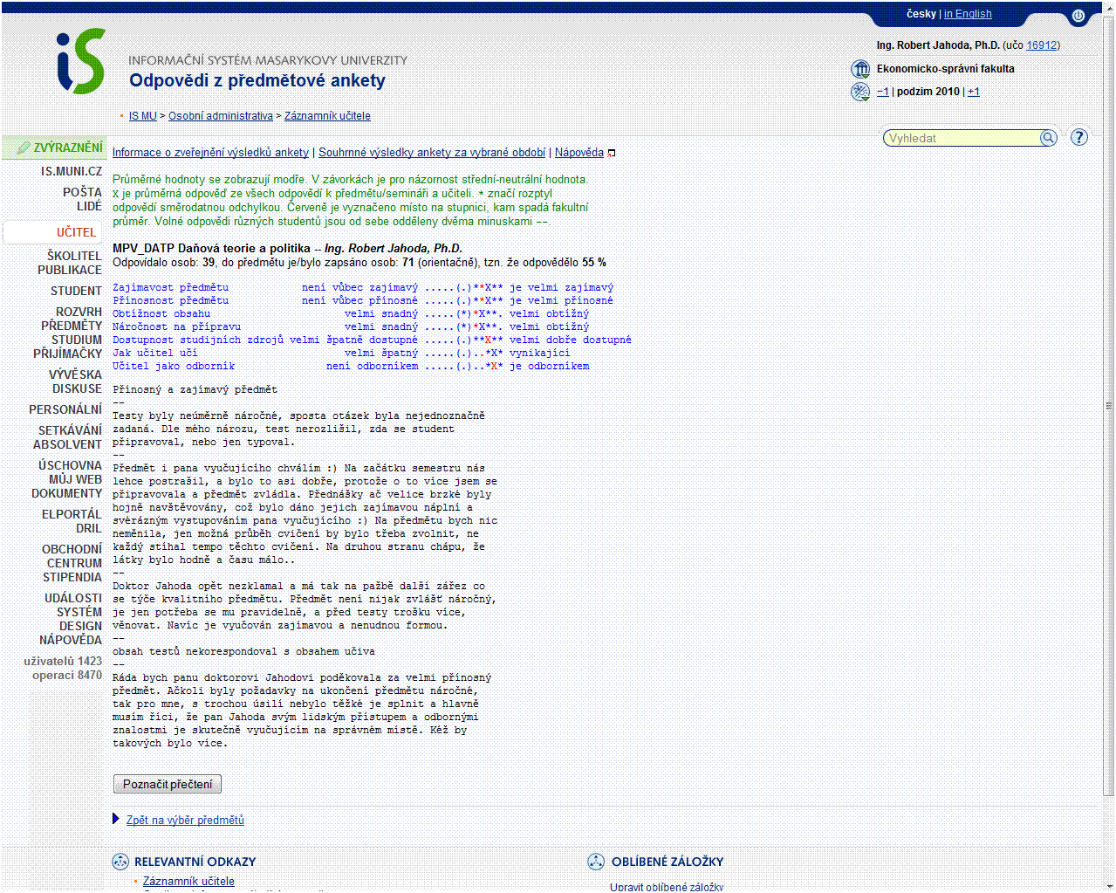
Task: Open OBCHODNÍ CENTRUM in the sidebar
Action: click(72, 556)
